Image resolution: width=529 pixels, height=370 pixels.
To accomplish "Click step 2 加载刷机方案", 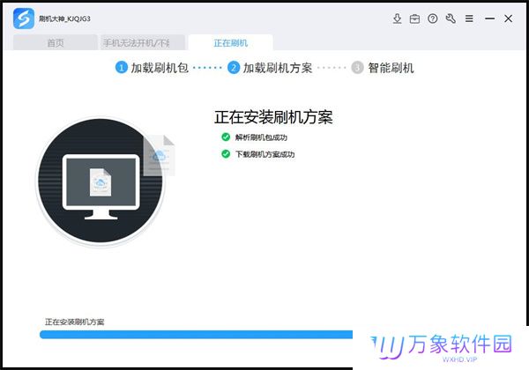I will click(x=270, y=68).
